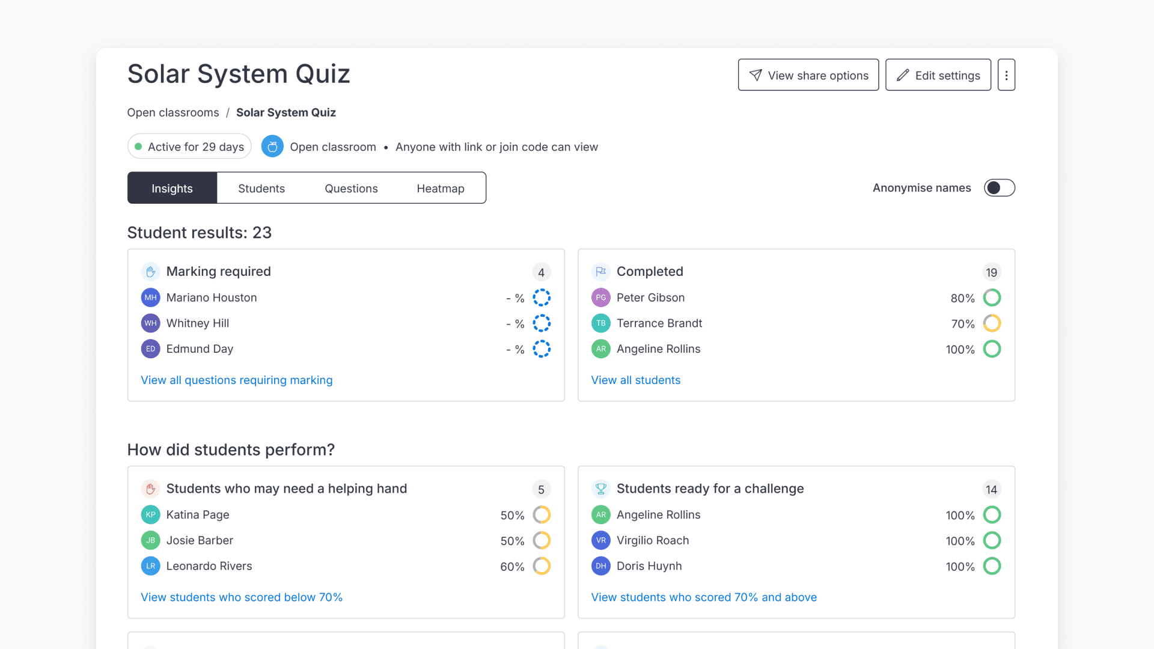Click Terrance Brandt's TB avatar
Screen dimensions: 1154x649
600,323
